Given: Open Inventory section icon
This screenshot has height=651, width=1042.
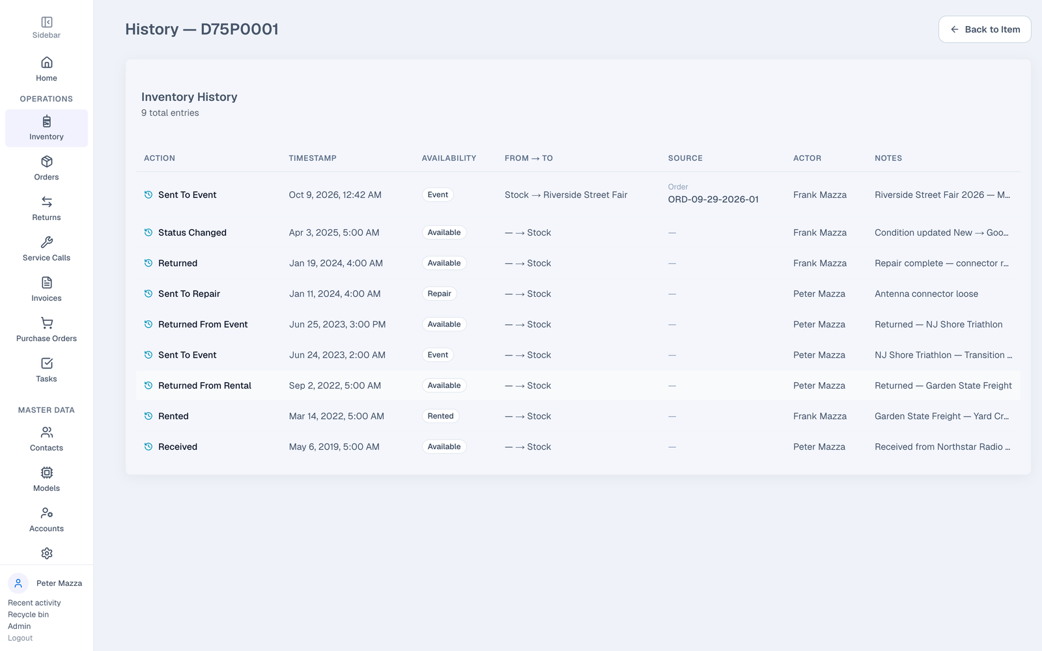Looking at the screenshot, I should point(46,122).
